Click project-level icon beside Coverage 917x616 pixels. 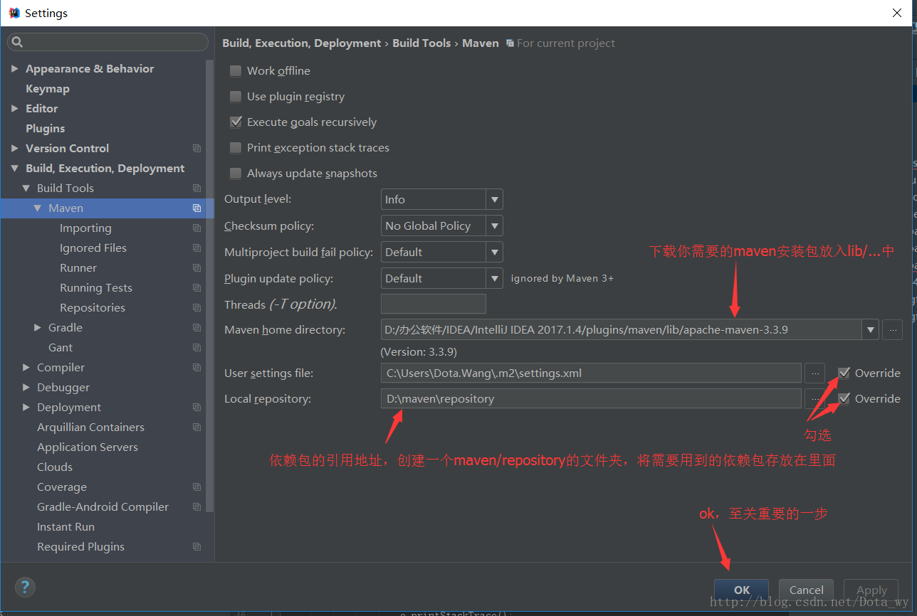click(x=197, y=487)
